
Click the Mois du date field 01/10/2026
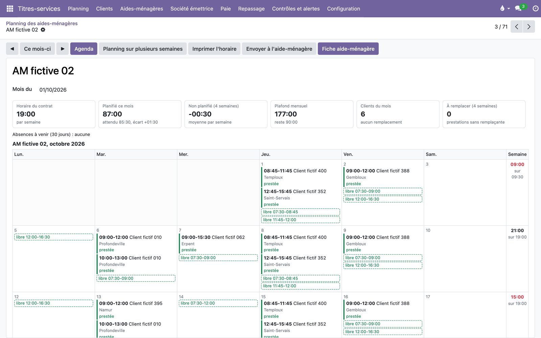point(53,90)
